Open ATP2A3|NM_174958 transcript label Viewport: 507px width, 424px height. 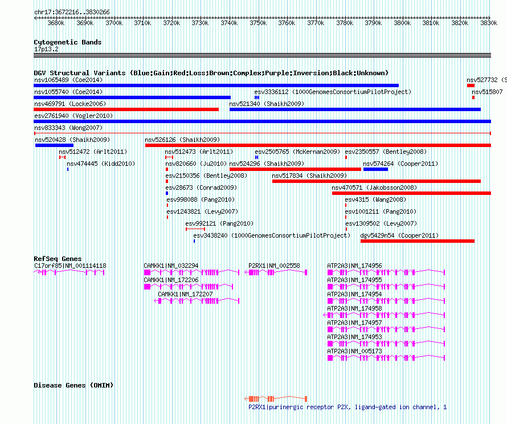[x=354, y=308]
